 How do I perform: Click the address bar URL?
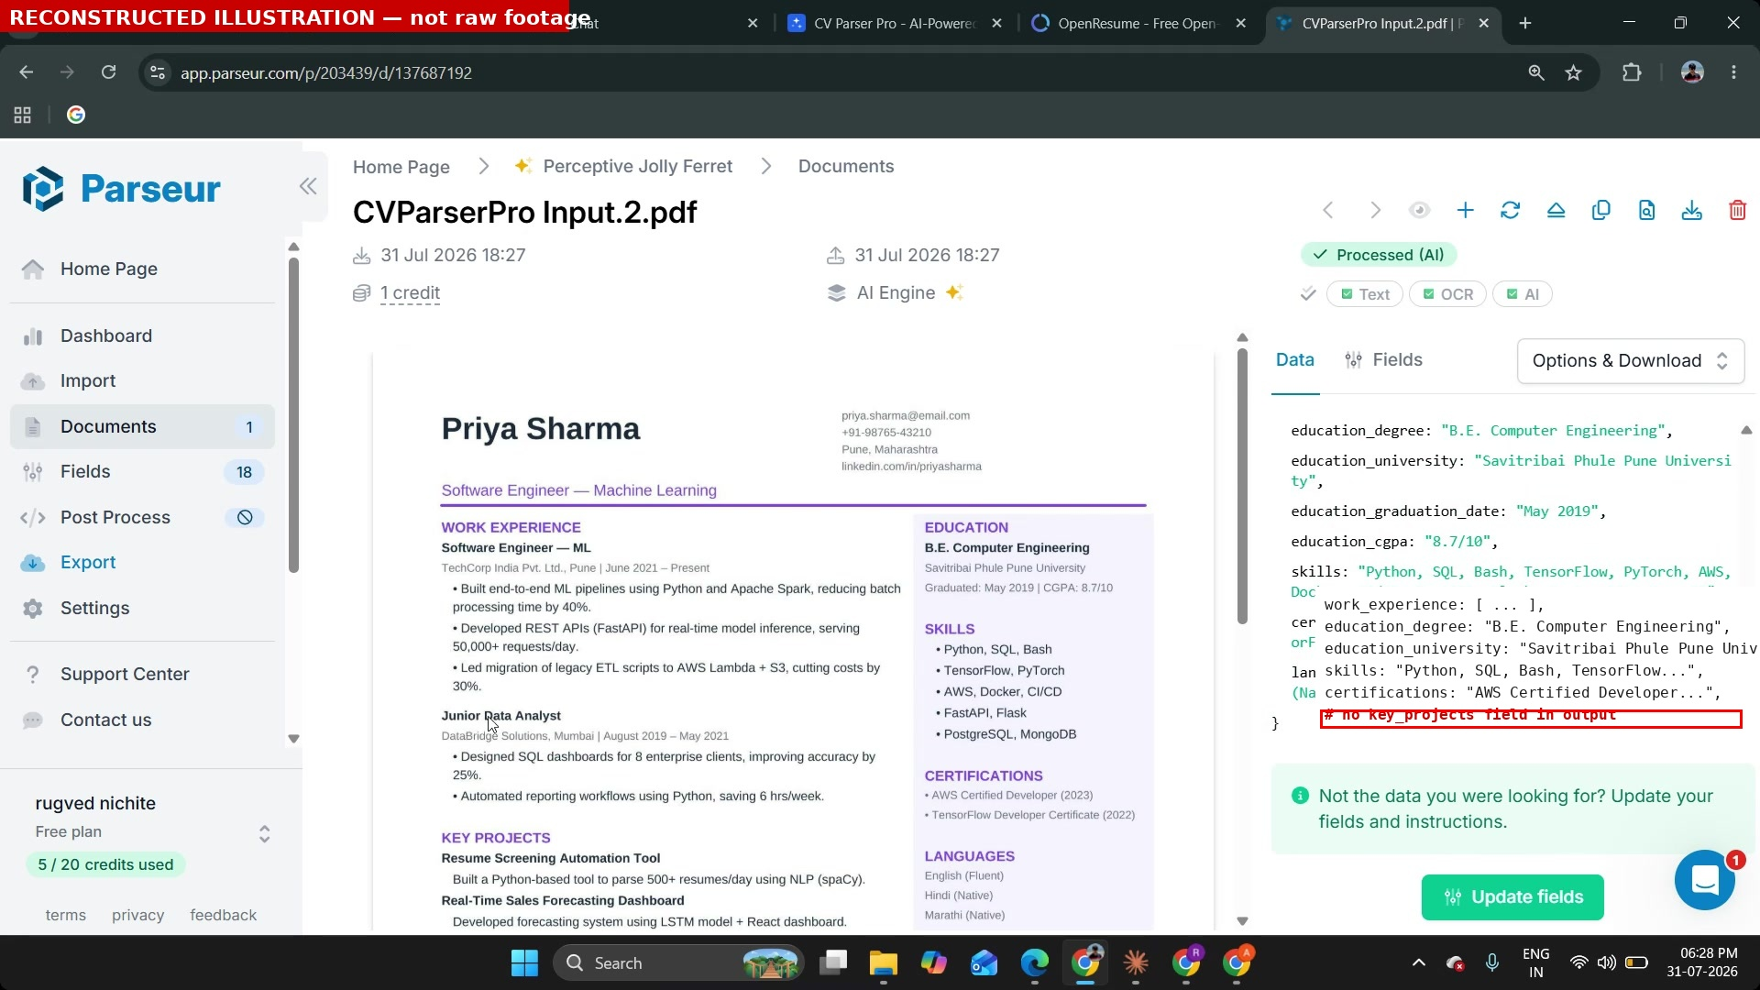point(326,73)
